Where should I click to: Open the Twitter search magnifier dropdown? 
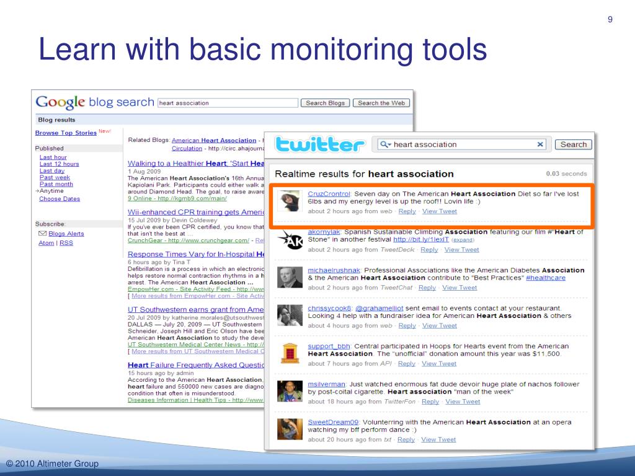click(386, 144)
